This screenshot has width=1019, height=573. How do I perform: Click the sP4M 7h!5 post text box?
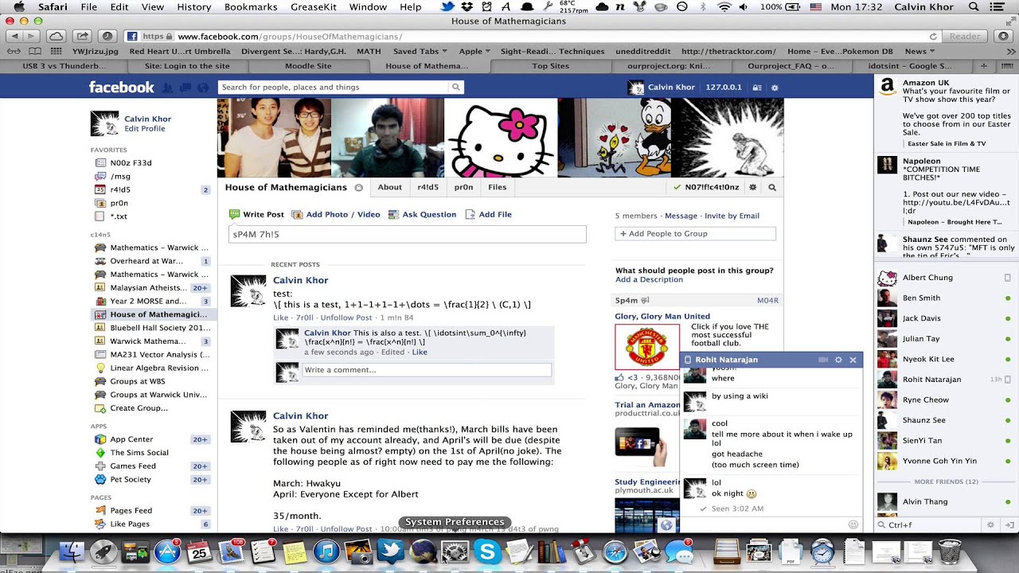pyautogui.click(x=407, y=235)
